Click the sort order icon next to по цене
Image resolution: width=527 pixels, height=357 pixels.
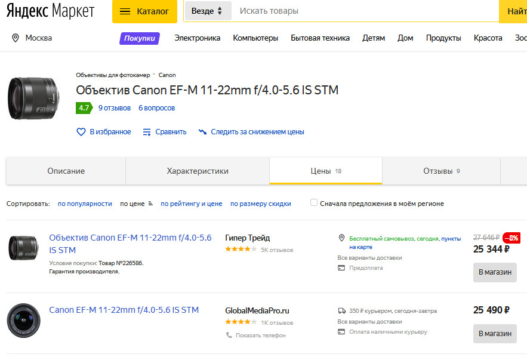coord(150,204)
